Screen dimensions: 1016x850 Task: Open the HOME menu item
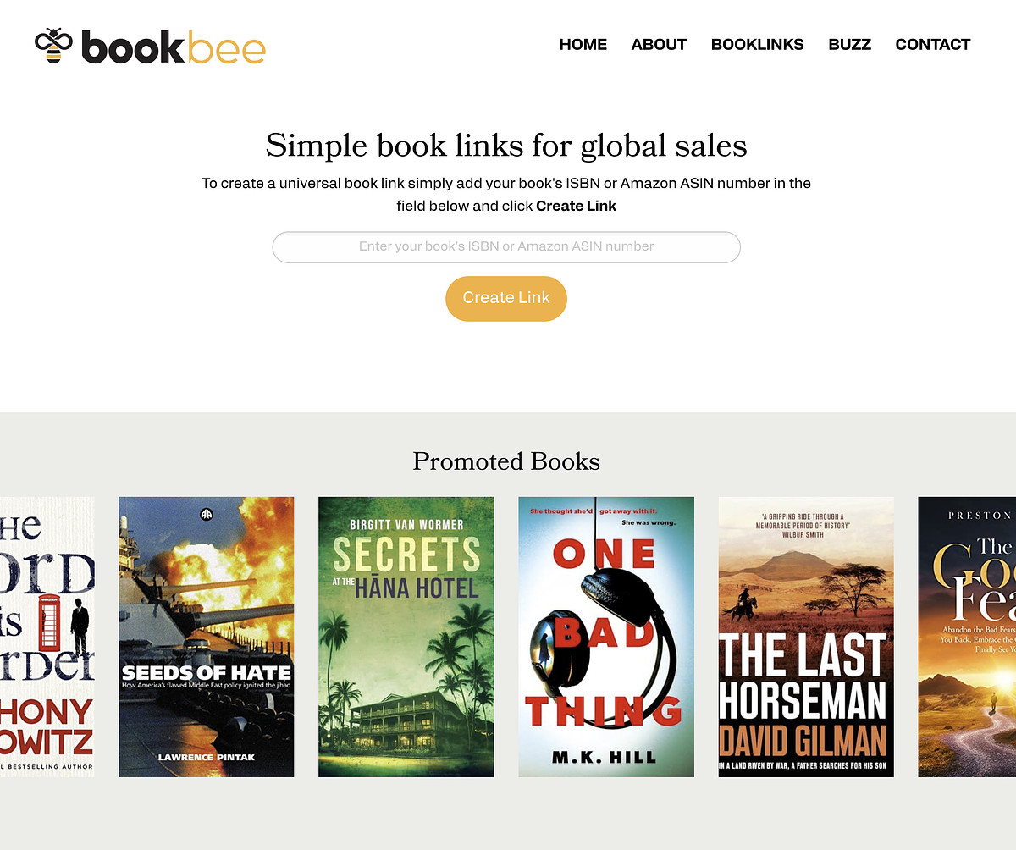(x=583, y=45)
